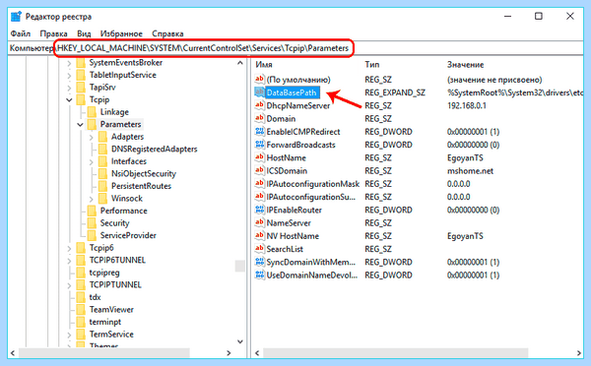This screenshot has height=366, width=591.
Task: Select the Performance key
Action: 124,211
